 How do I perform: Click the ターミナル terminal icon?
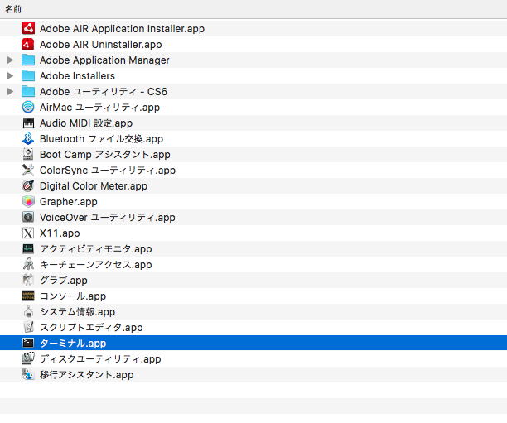click(28, 344)
